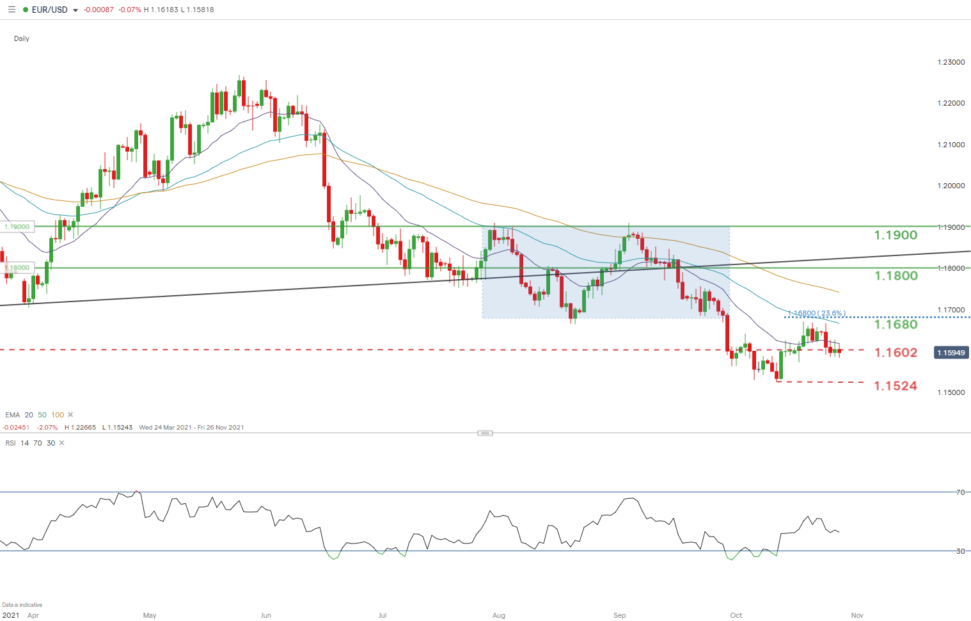The width and height of the screenshot is (971, 621).
Task: Click the red 1.1524 level annotation
Action: (x=896, y=386)
